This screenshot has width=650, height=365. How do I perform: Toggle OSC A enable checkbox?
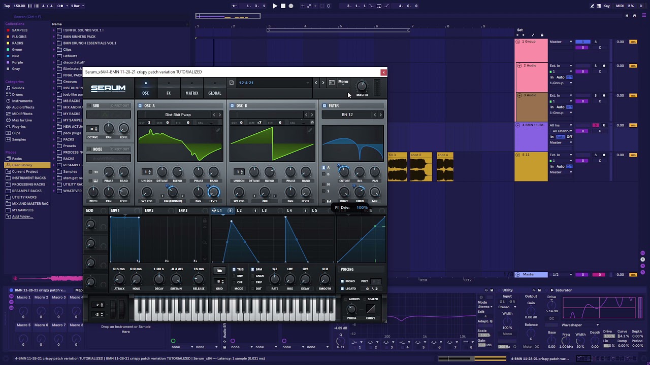click(140, 105)
